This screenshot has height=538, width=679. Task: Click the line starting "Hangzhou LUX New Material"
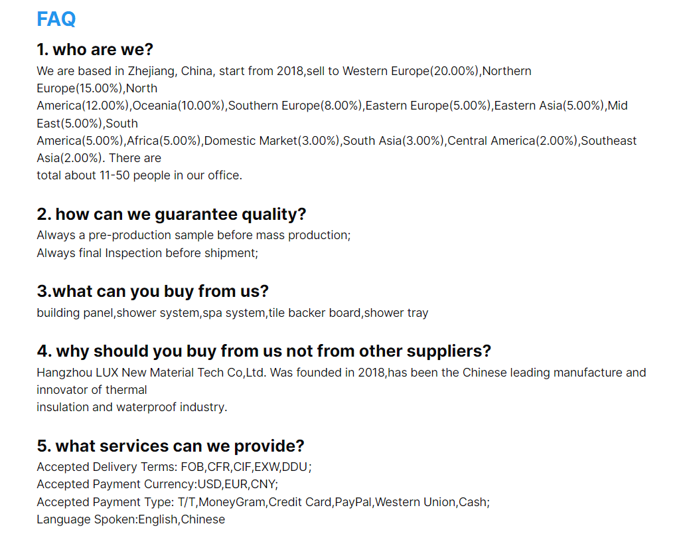point(340,373)
